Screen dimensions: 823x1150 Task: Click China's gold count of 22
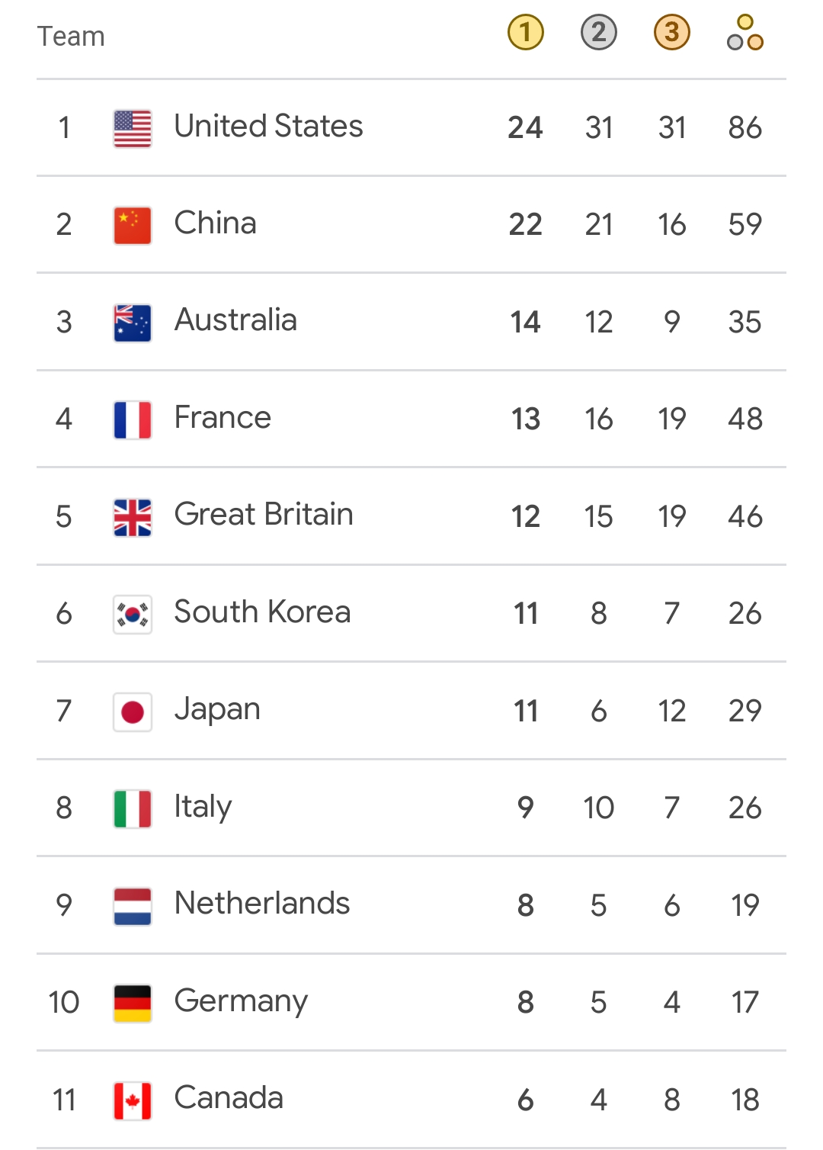click(x=526, y=225)
